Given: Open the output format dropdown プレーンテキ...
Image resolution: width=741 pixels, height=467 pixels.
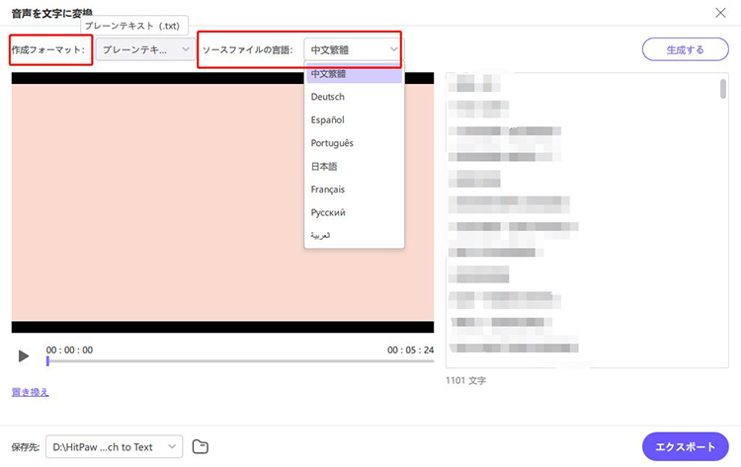Looking at the screenshot, I should pyautogui.click(x=145, y=49).
